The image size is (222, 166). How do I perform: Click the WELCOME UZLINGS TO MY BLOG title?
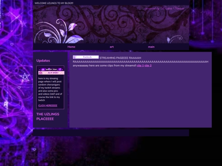point(54,3)
